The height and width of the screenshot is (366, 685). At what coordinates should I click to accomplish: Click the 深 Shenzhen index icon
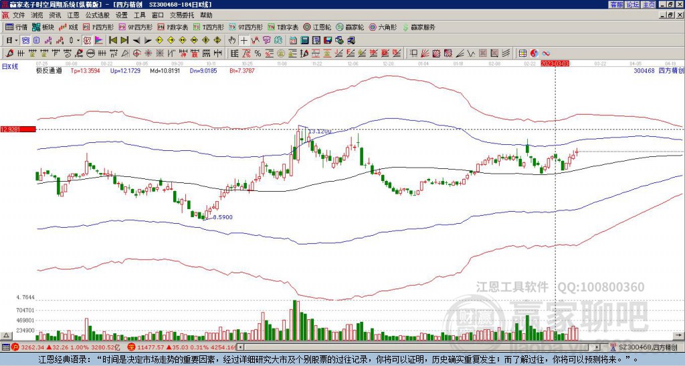(x=130, y=347)
